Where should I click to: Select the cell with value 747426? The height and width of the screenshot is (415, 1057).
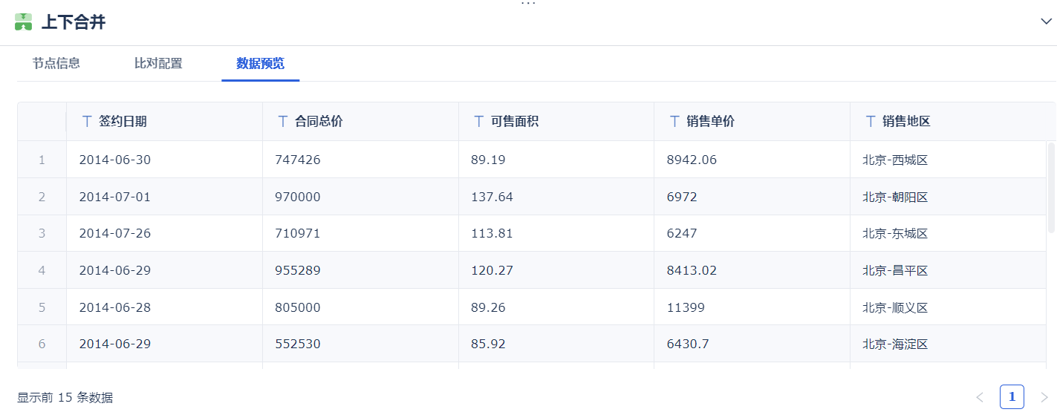pyautogui.click(x=298, y=160)
